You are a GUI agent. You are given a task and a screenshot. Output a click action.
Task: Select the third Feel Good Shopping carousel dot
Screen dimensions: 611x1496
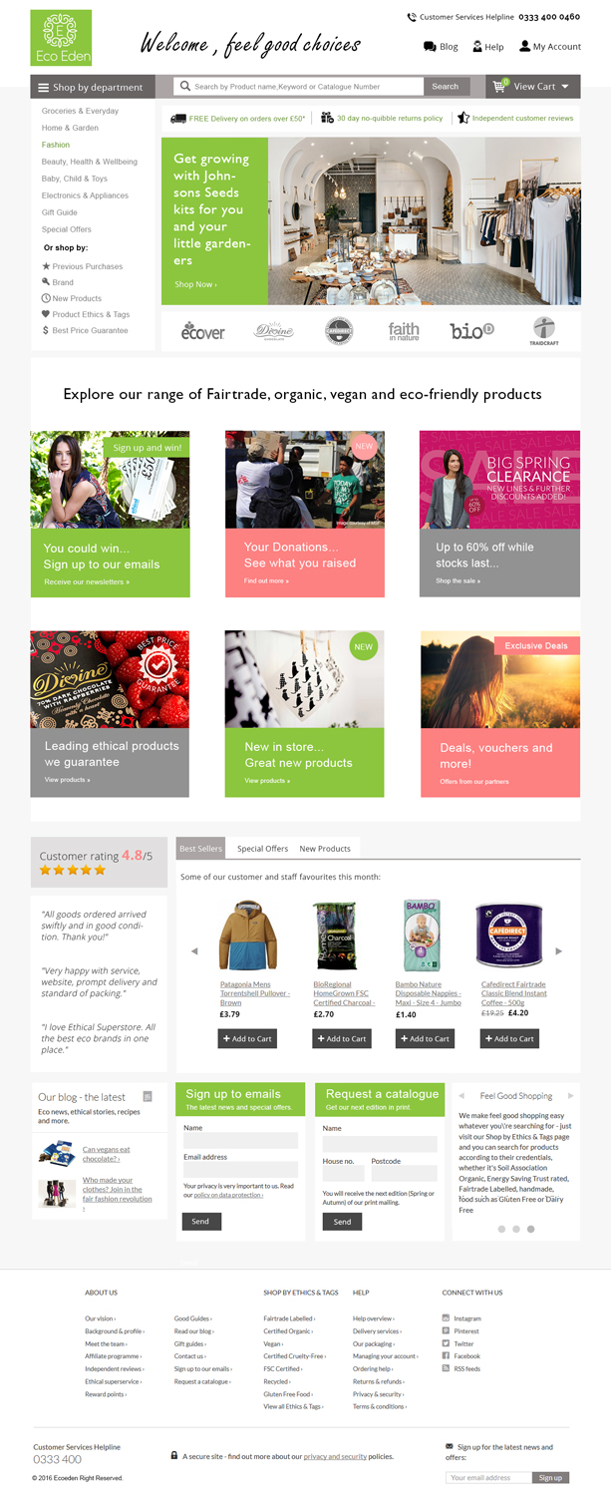pos(530,1229)
